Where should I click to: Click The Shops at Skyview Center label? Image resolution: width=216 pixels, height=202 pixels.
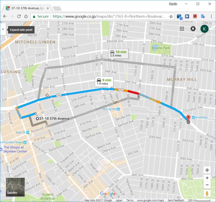pyautogui.click(x=15, y=149)
